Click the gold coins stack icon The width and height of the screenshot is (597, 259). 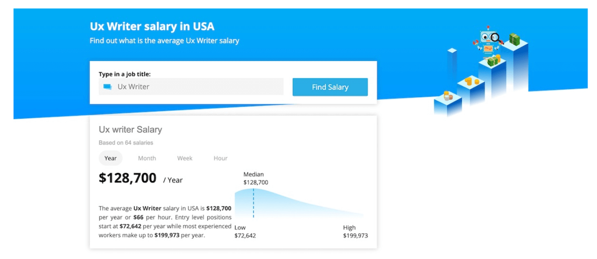[471, 80]
